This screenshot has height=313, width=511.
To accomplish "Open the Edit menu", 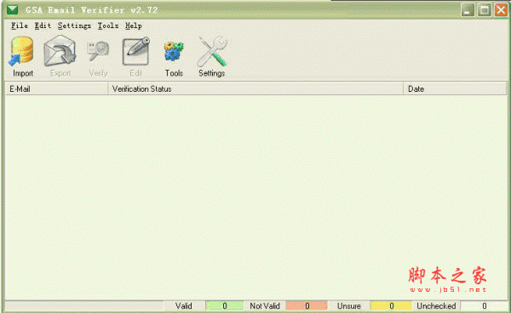I will click(43, 26).
